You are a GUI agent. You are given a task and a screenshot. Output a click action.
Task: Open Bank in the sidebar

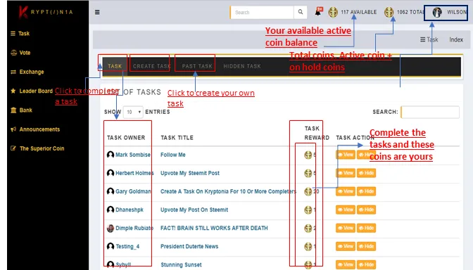pyautogui.click(x=25, y=110)
